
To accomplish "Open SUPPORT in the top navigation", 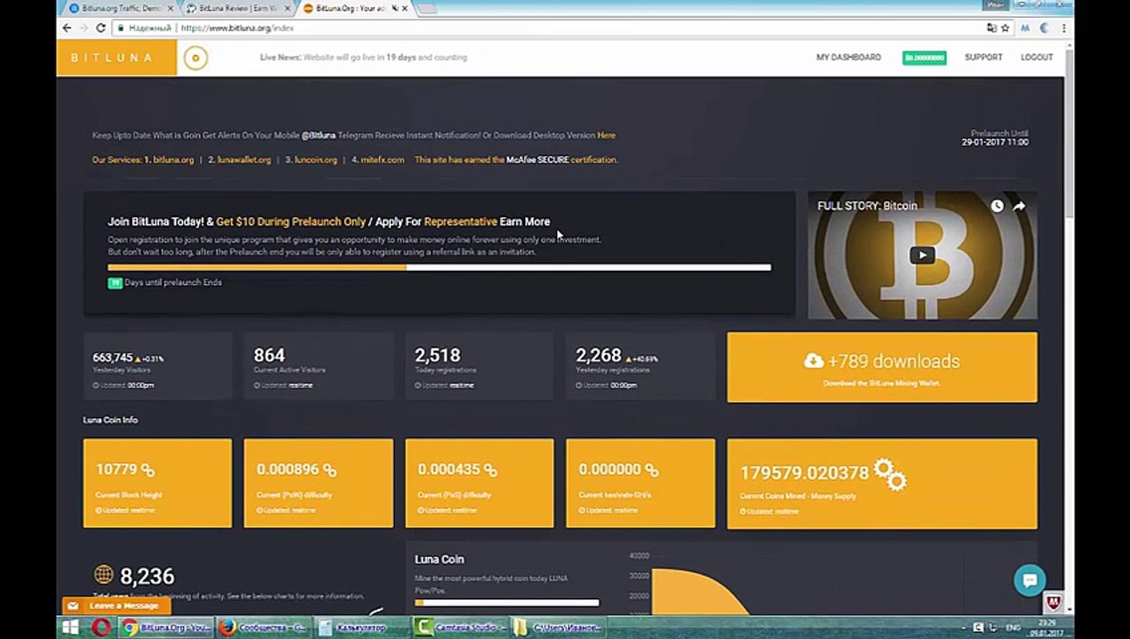I will click(x=983, y=57).
